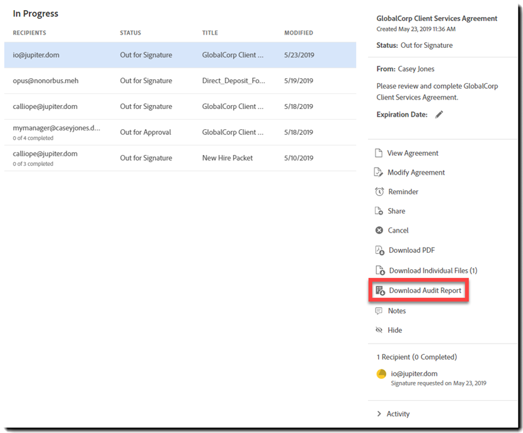Toggle Hide agreement eye icon
The width and height of the screenshot is (523, 433).
click(x=379, y=330)
